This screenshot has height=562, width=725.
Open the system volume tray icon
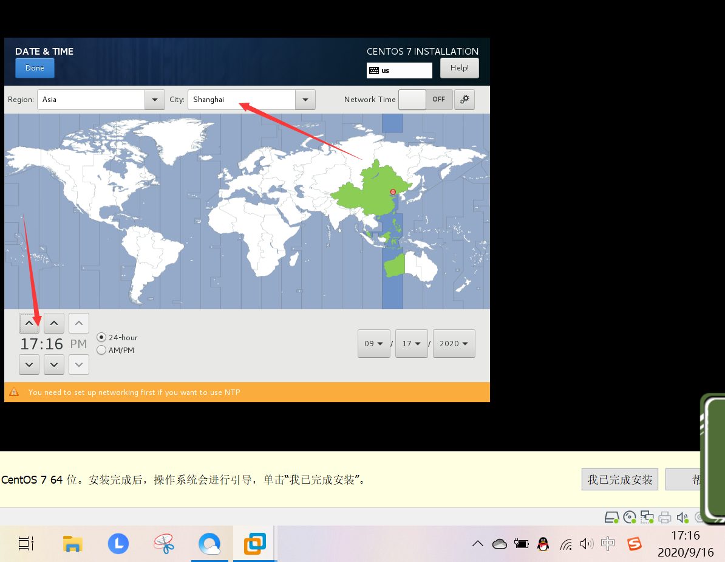[x=587, y=544]
